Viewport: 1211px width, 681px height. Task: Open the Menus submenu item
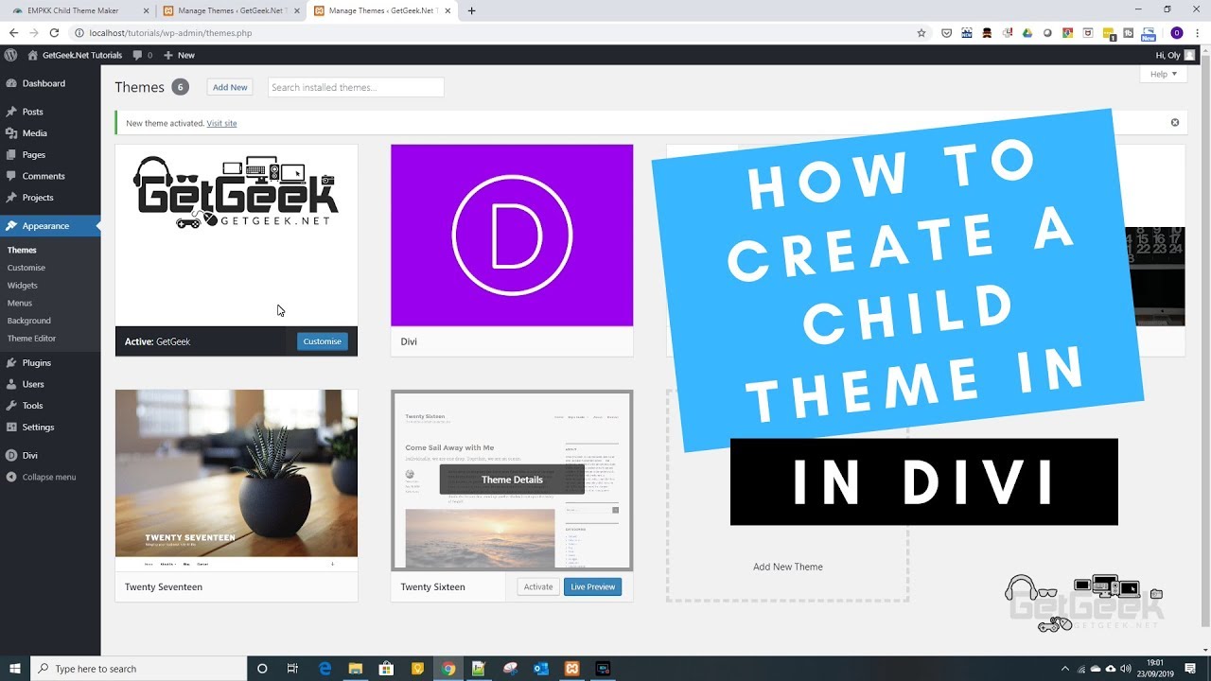pyautogui.click(x=20, y=303)
